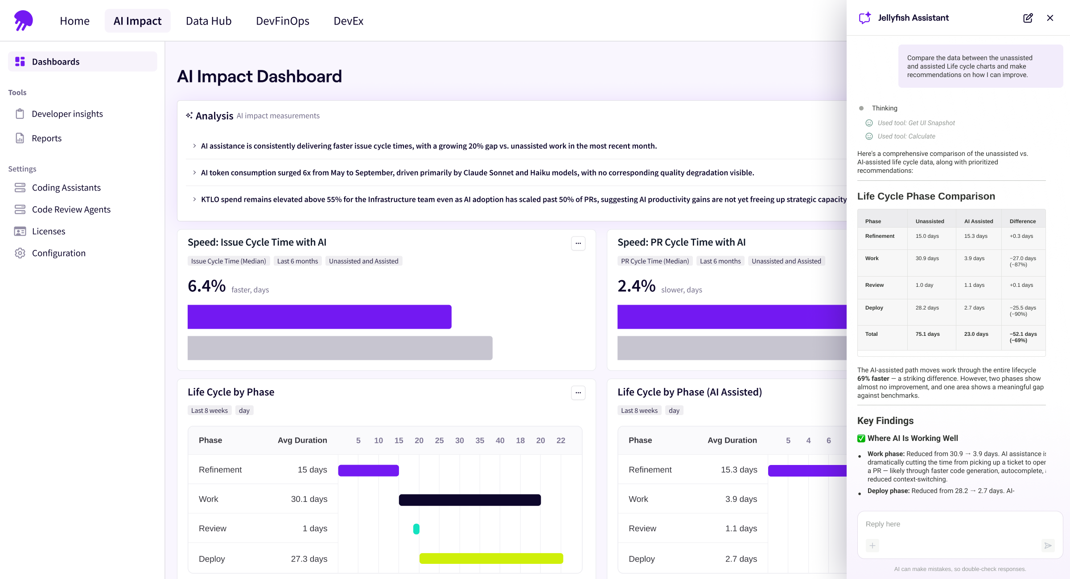1070x579 pixels.
Task: Click the Analysis sparkle icon
Action: [189, 115]
